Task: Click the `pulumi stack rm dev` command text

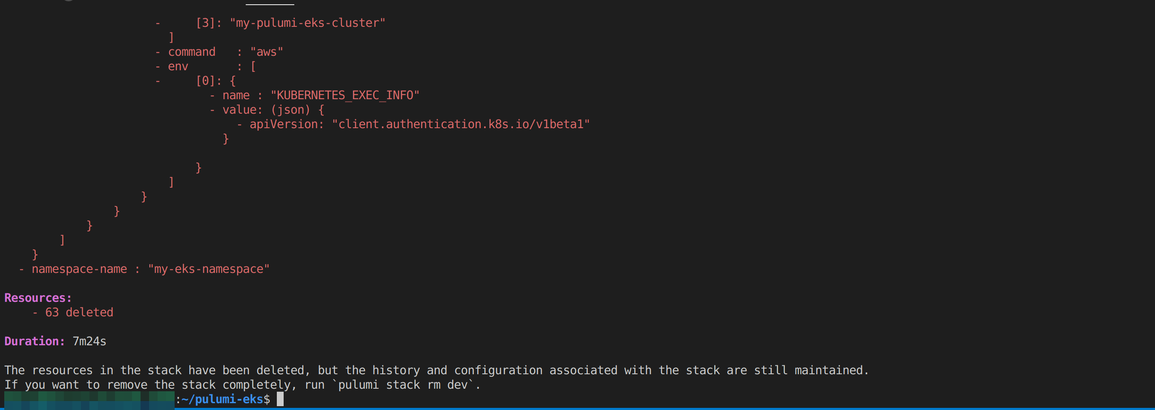Action: (x=405, y=384)
